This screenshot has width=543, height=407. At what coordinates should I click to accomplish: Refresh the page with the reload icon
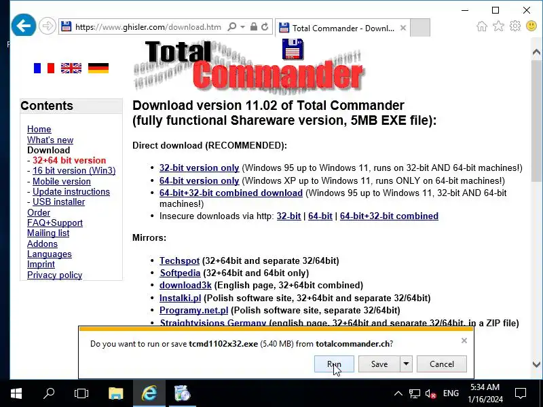tap(265, 26)
